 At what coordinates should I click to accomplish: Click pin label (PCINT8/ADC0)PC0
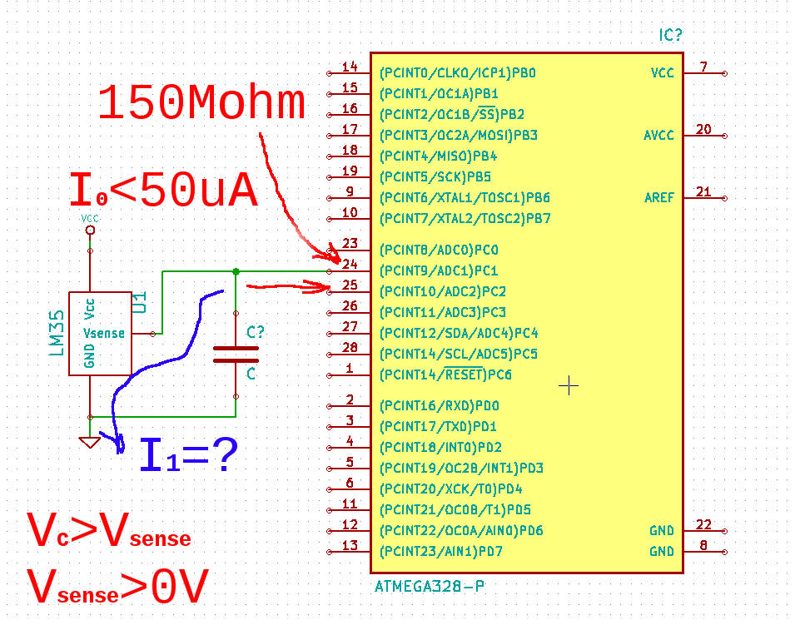coord(439,250)
